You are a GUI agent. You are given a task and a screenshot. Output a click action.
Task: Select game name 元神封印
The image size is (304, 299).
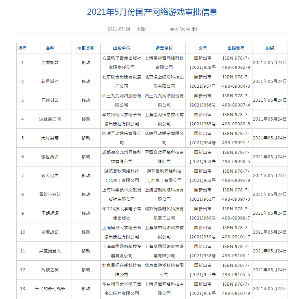[50, 100]
